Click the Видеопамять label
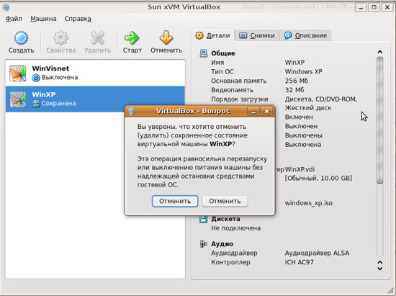Screen dimensions: 396x296 click(x=232, y=90)
